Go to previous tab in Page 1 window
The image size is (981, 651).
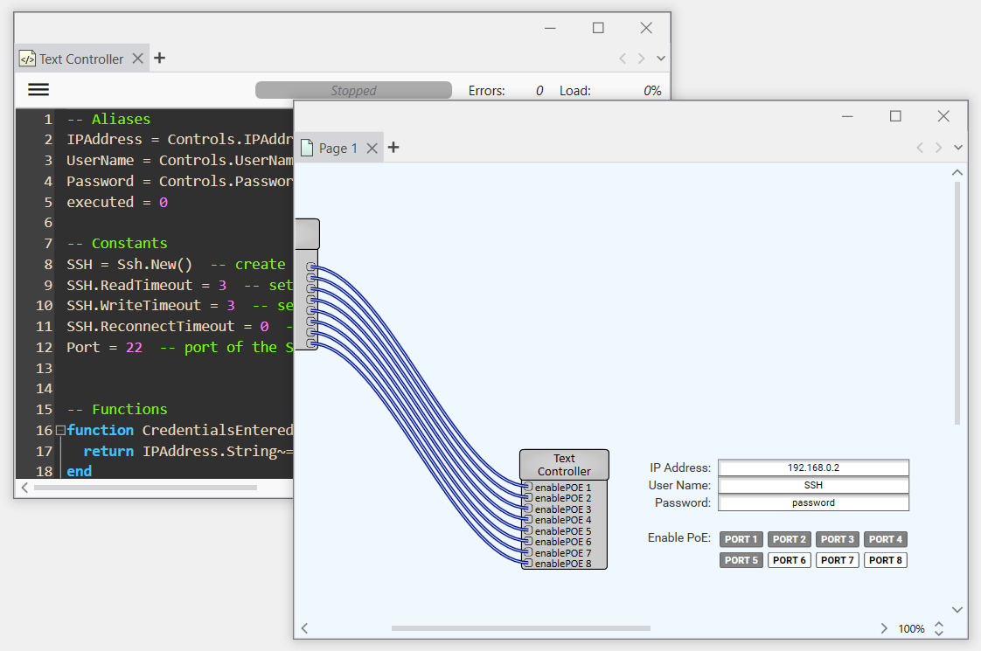[920, 148]
